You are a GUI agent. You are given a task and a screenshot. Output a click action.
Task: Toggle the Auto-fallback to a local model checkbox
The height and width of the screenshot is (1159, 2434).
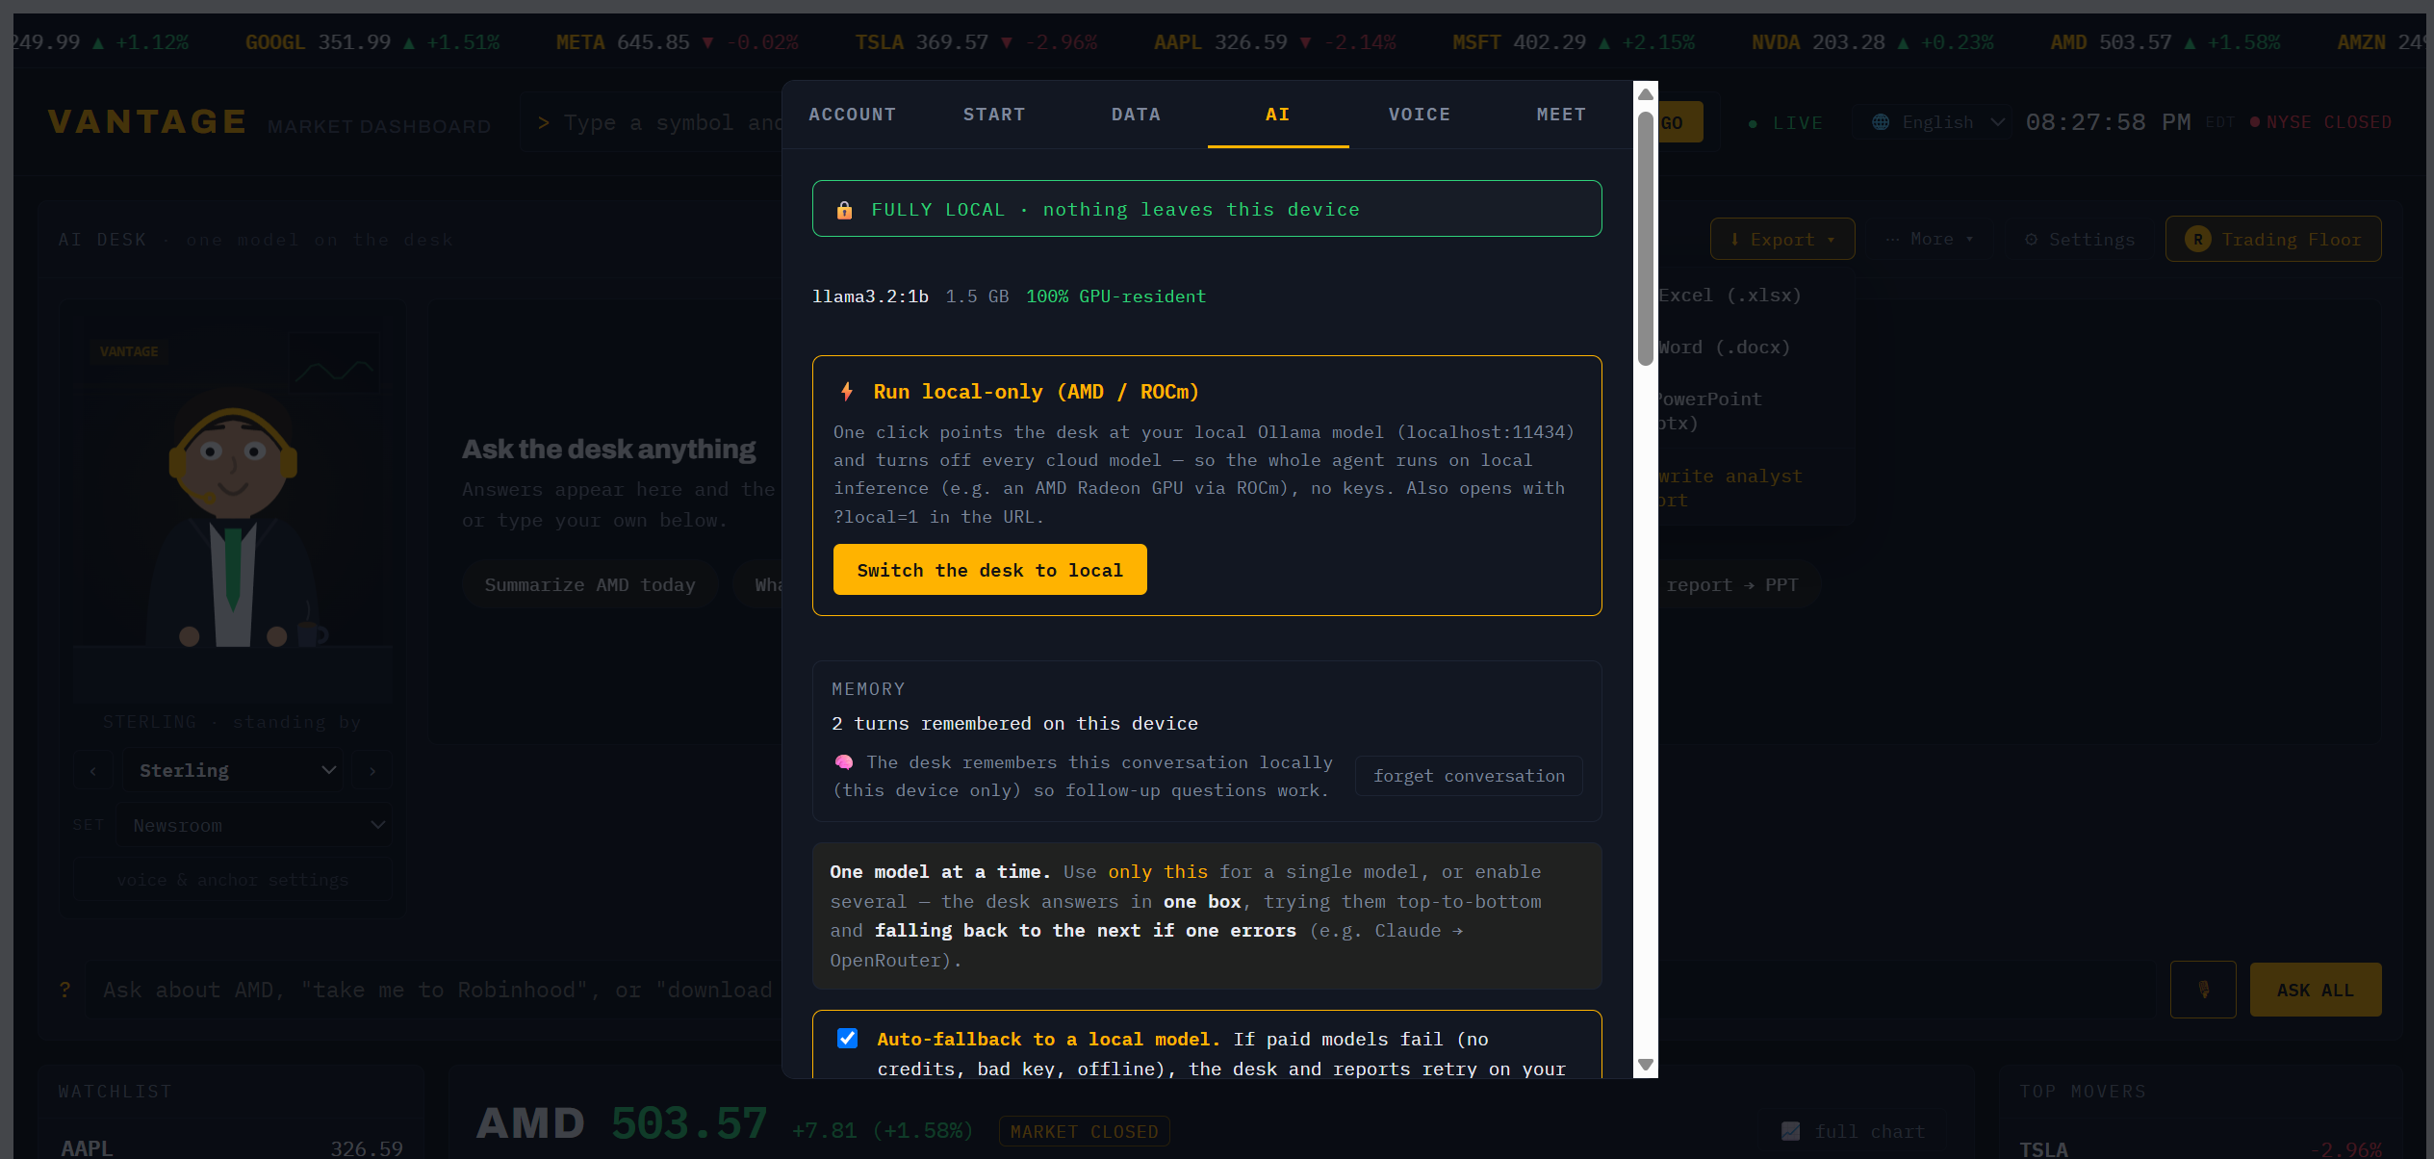848,1039
